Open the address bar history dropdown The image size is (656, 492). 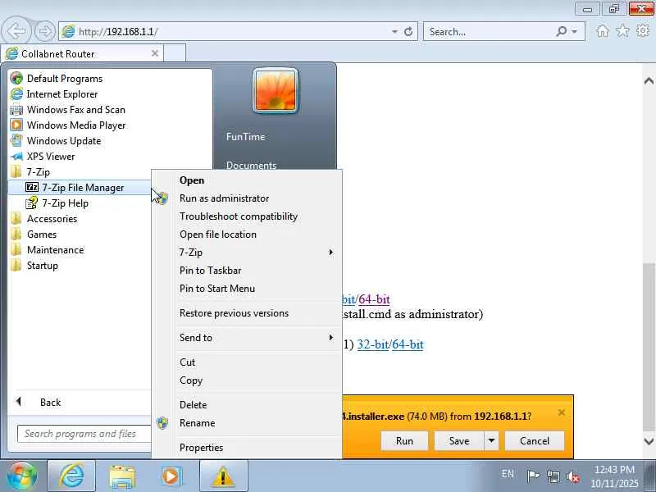[x=394, y=31]
